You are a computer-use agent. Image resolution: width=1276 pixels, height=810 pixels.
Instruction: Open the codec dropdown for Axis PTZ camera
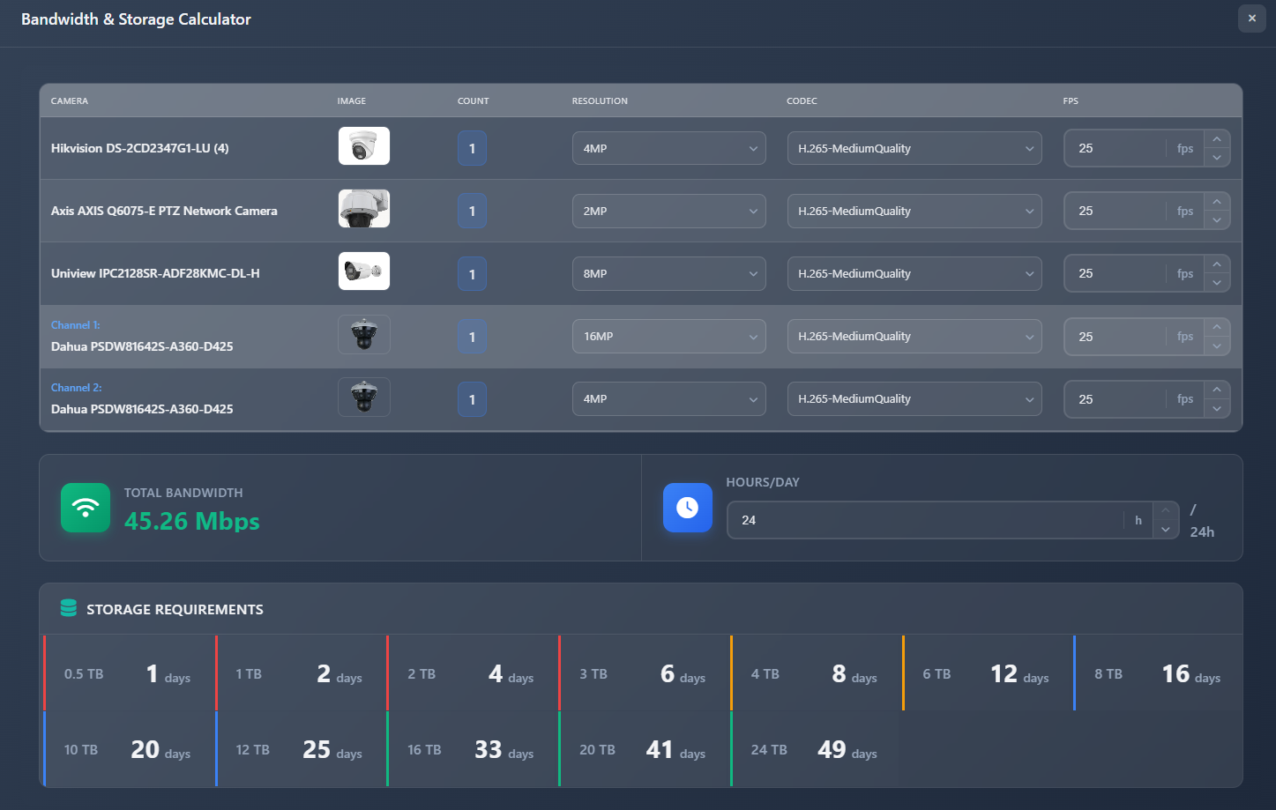(914, 211)
